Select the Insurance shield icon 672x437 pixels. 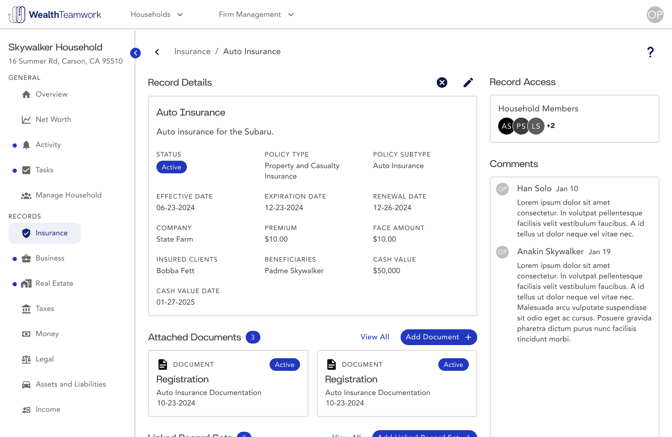[26, 233]
